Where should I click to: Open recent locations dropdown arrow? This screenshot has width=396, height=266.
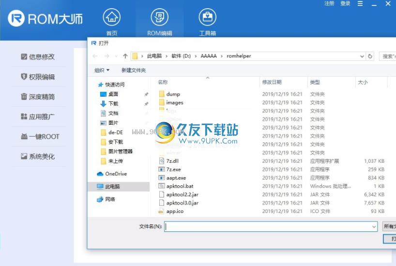pyautogui.click(x=116, y=56)
